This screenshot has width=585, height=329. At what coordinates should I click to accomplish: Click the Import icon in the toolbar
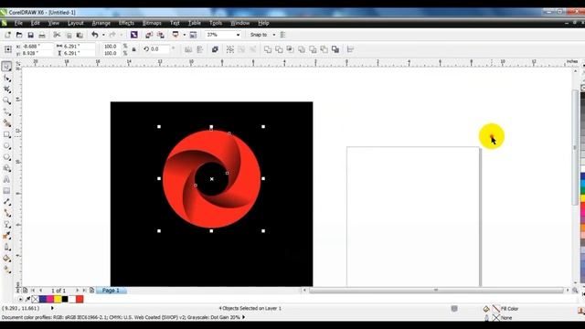point(148,35)
